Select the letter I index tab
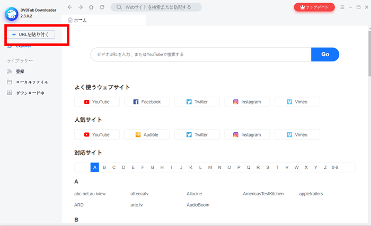Viewport: 371px width, 226px height. (172, 167)
